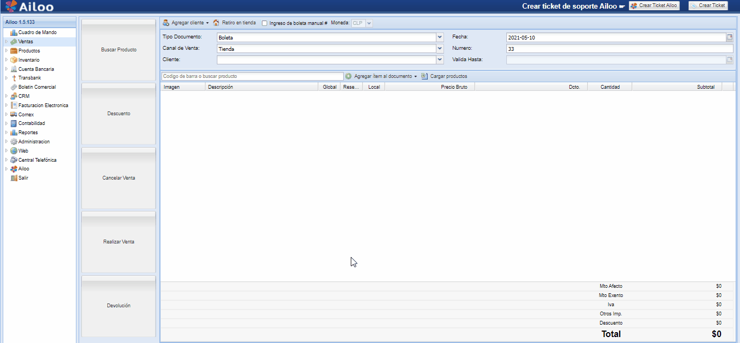Open the Canal de Venta dropdown
This screenshot has height=343, width=740.
click(440, 49)
